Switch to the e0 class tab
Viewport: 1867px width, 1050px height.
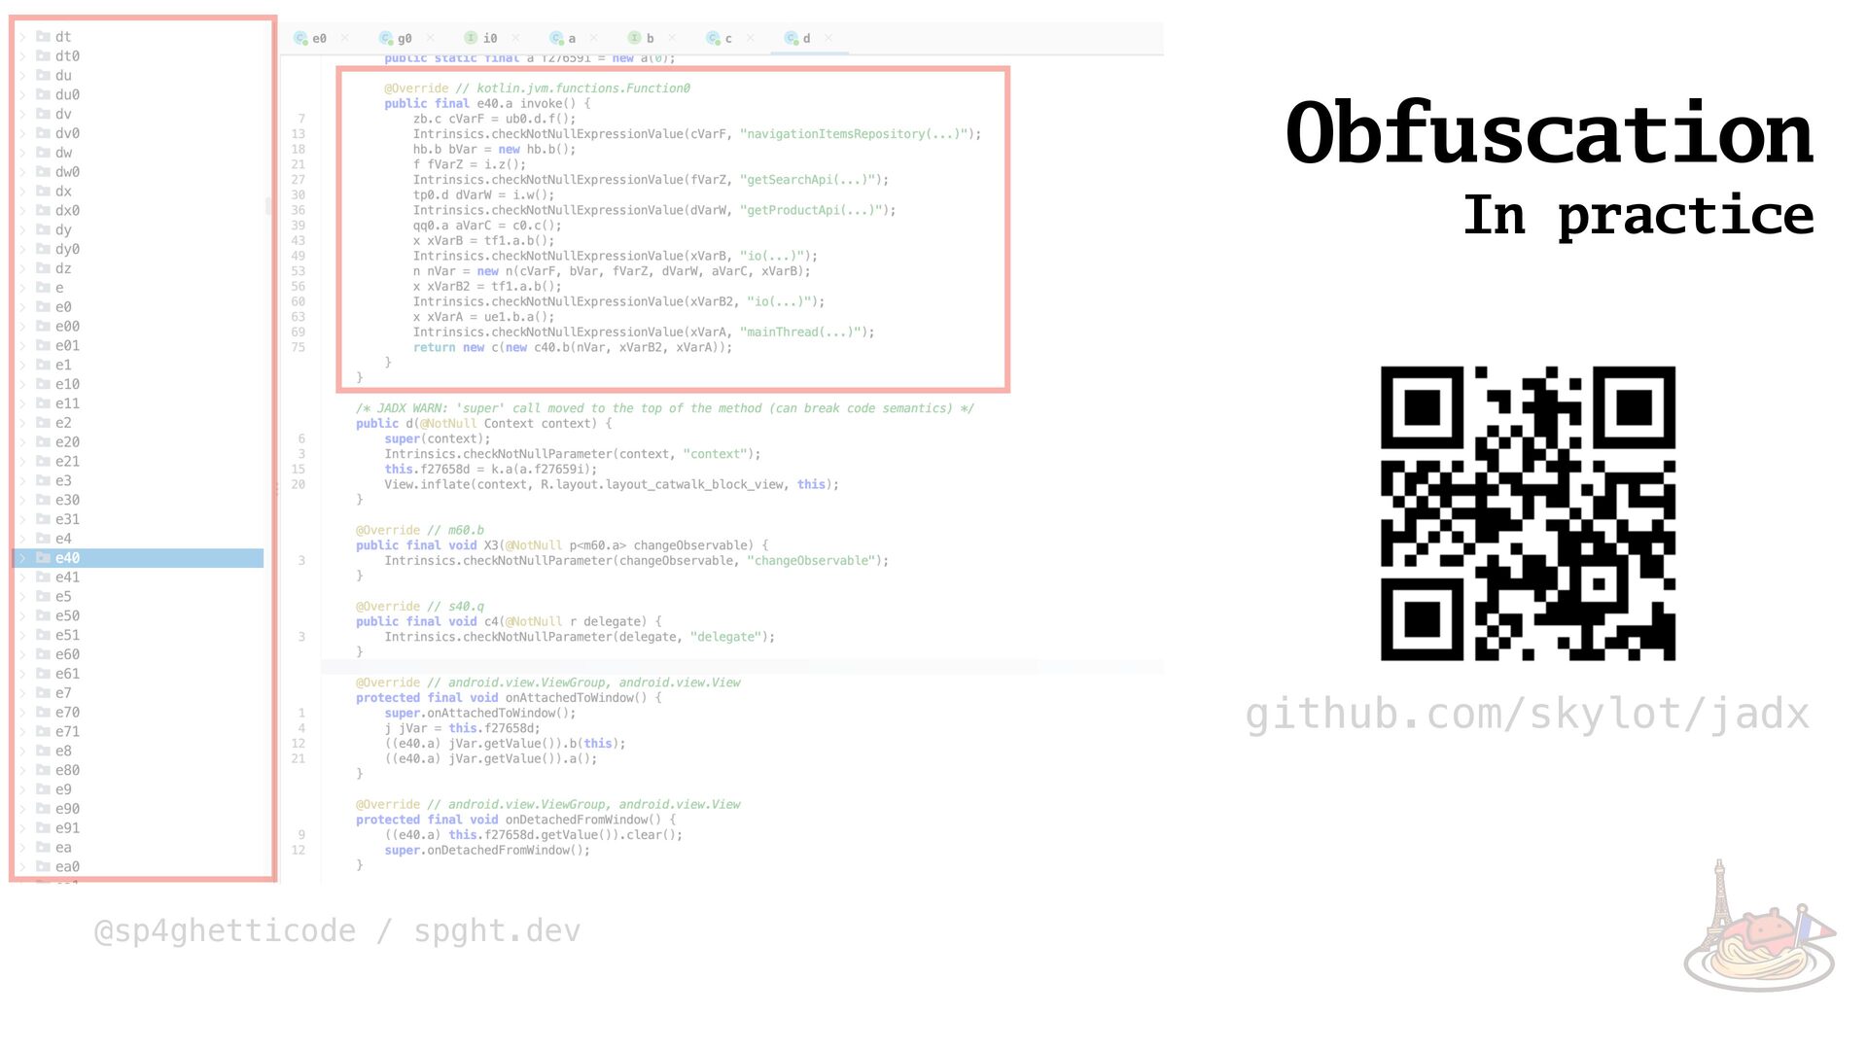coord(318,39)
